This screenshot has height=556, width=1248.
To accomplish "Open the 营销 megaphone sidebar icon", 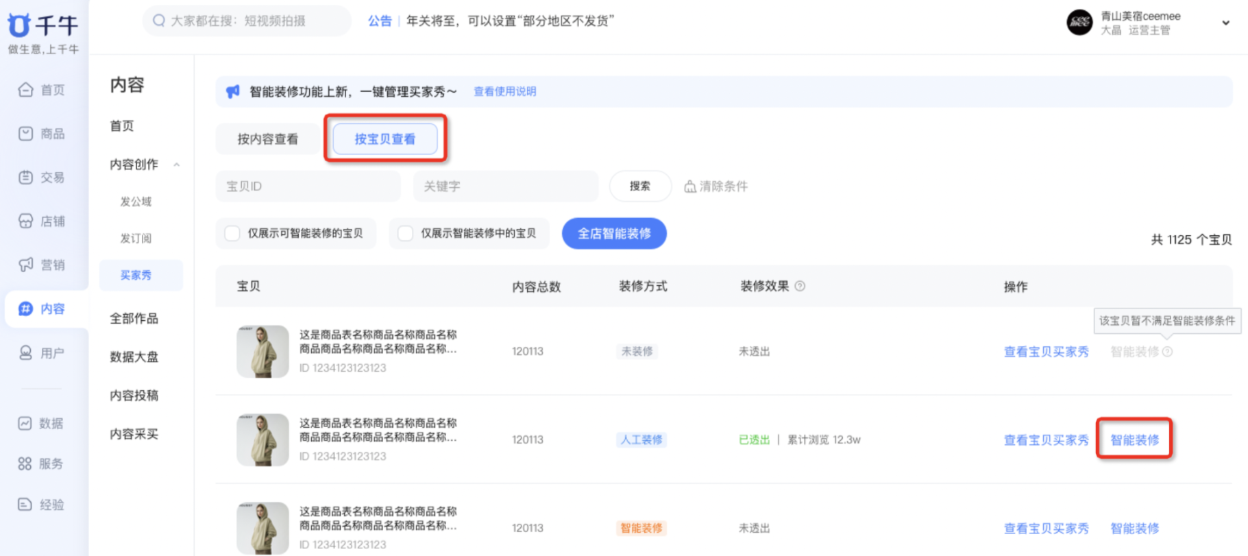I will [25, 265].
